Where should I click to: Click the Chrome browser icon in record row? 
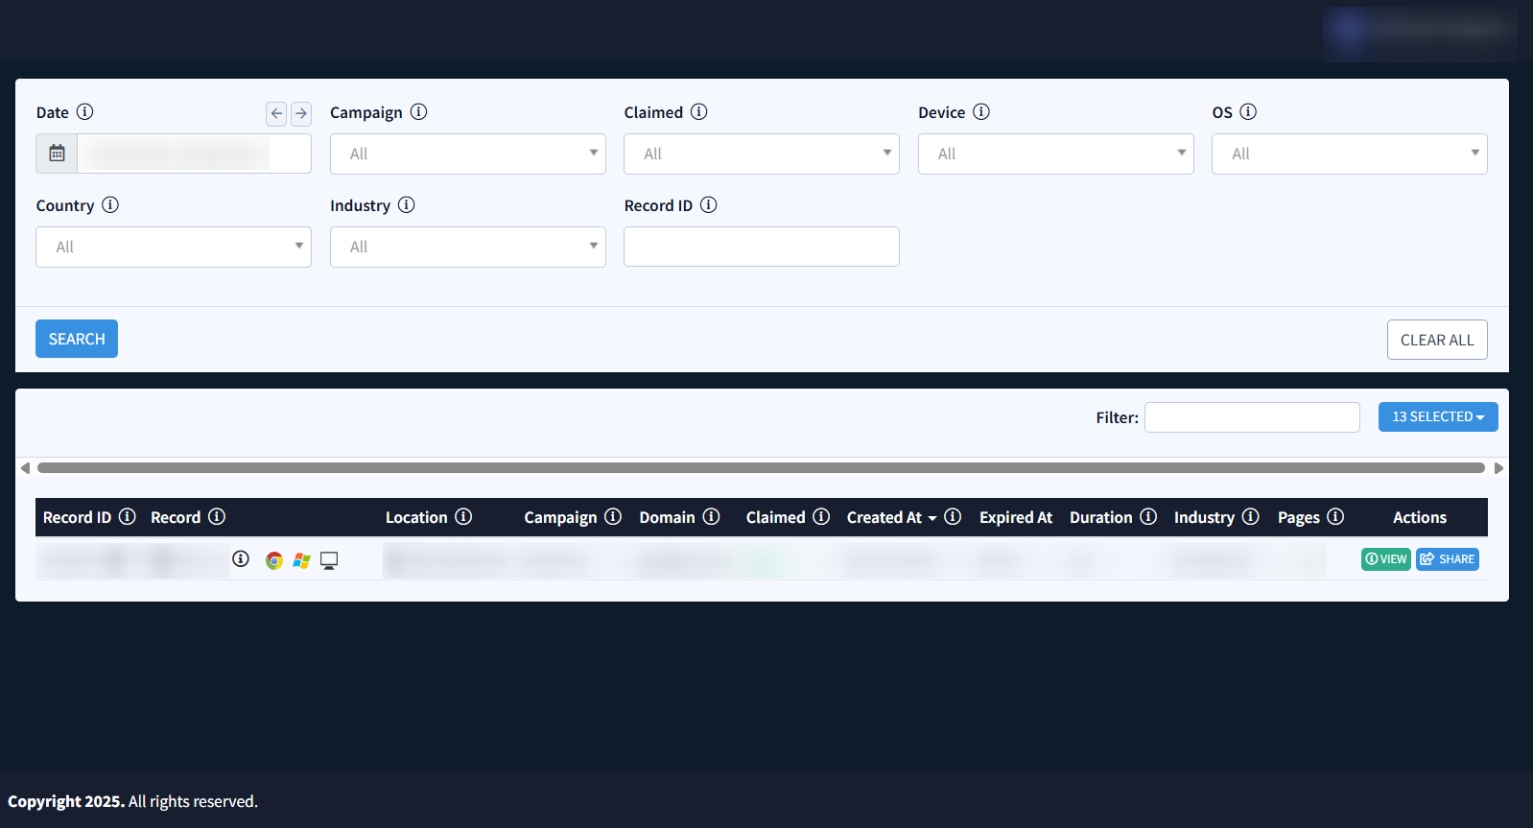274,560
